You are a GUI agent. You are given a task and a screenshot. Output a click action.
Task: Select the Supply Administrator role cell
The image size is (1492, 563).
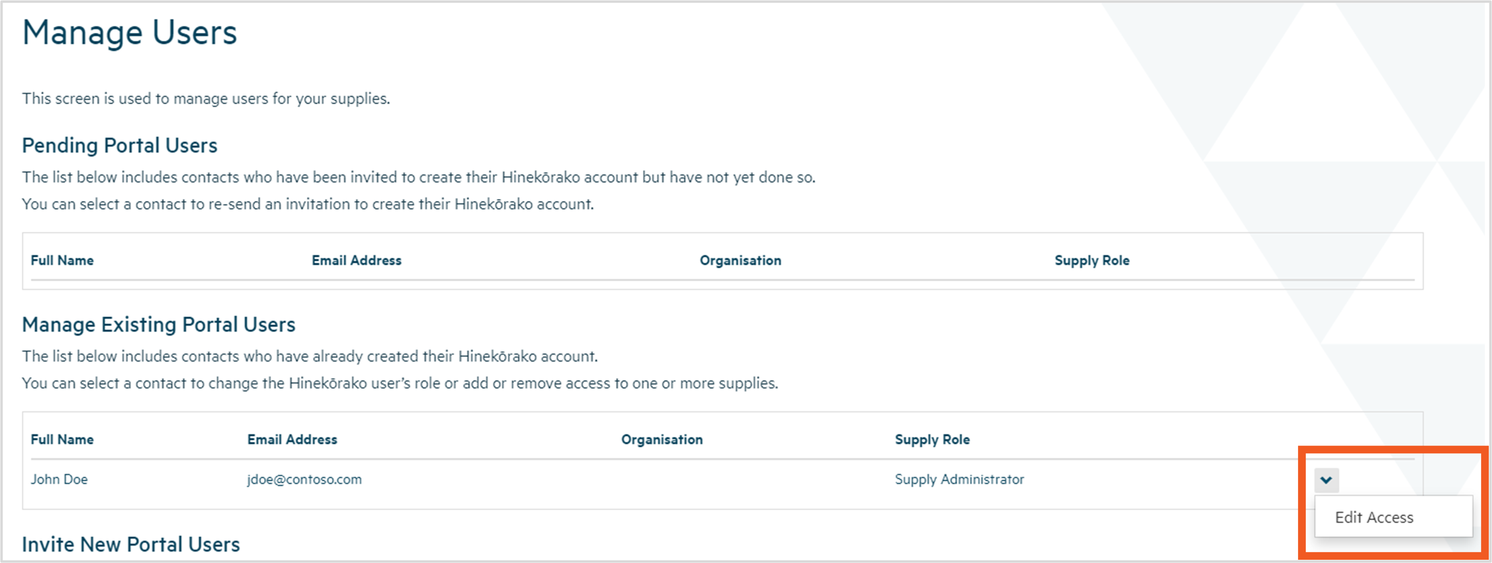pyautogui.click(x=959, y=479)
